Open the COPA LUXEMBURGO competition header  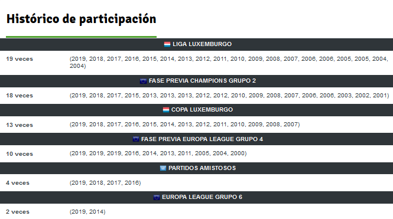pos(202,110)
